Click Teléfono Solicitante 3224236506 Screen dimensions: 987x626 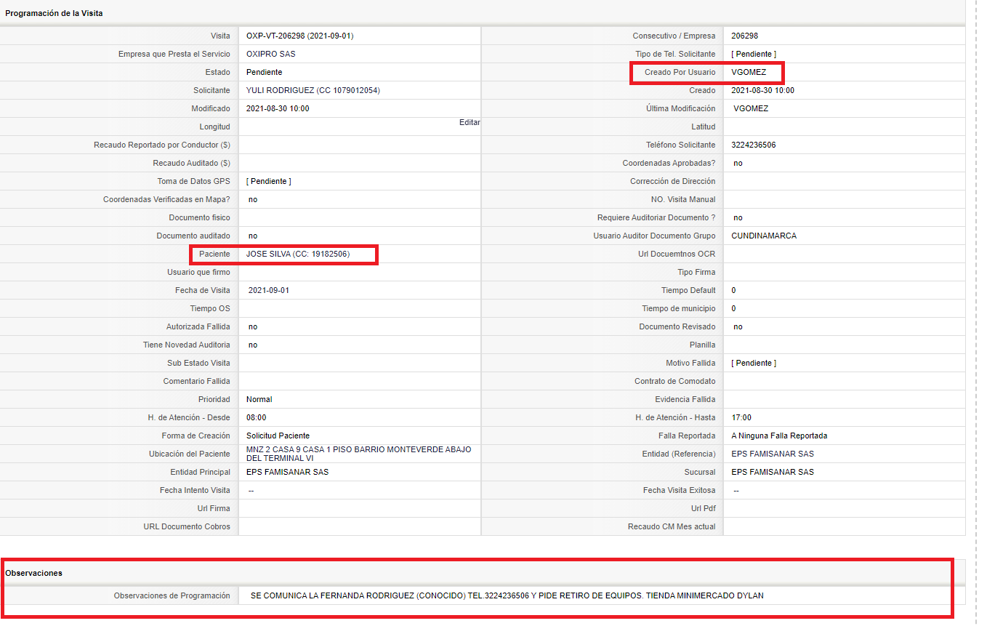754,145
